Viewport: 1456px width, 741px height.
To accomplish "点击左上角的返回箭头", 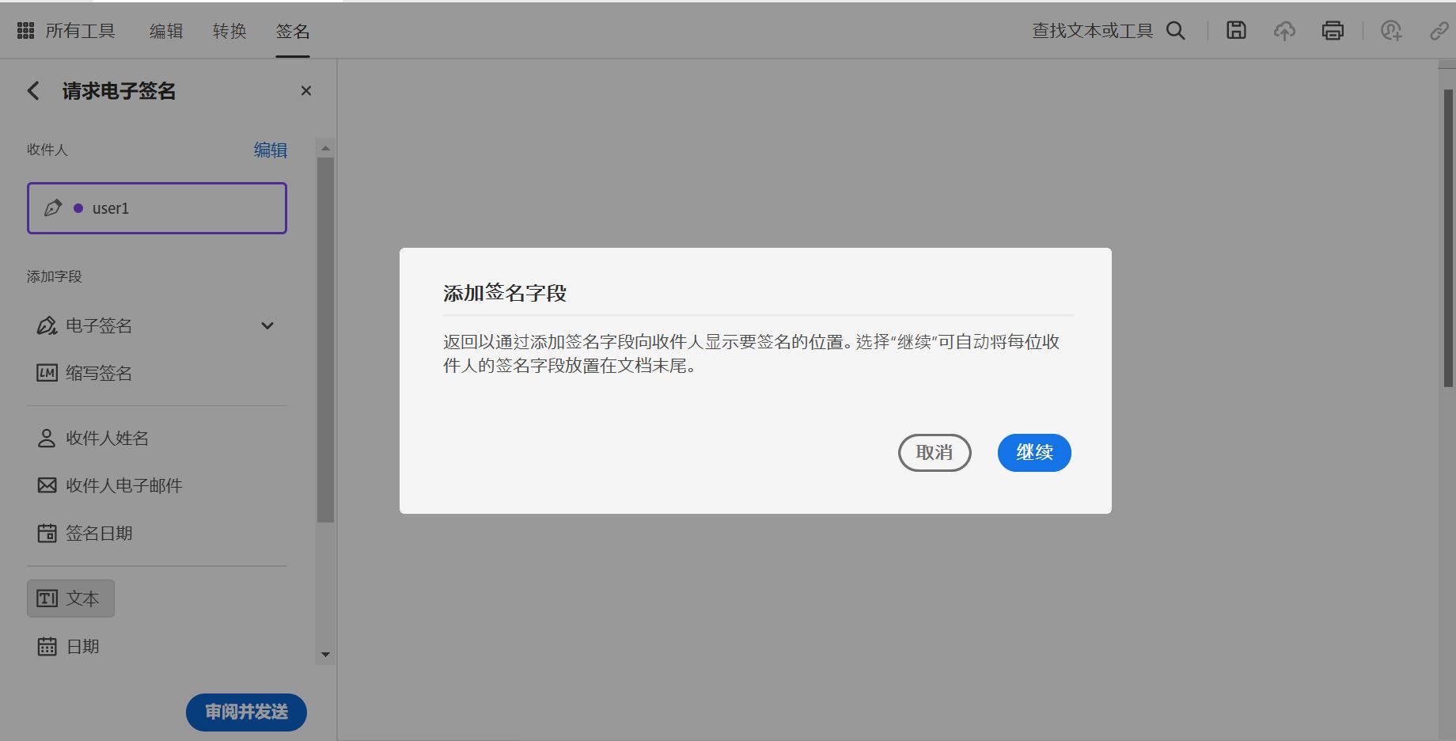I will pyautogui.click(x=32, y=91).
